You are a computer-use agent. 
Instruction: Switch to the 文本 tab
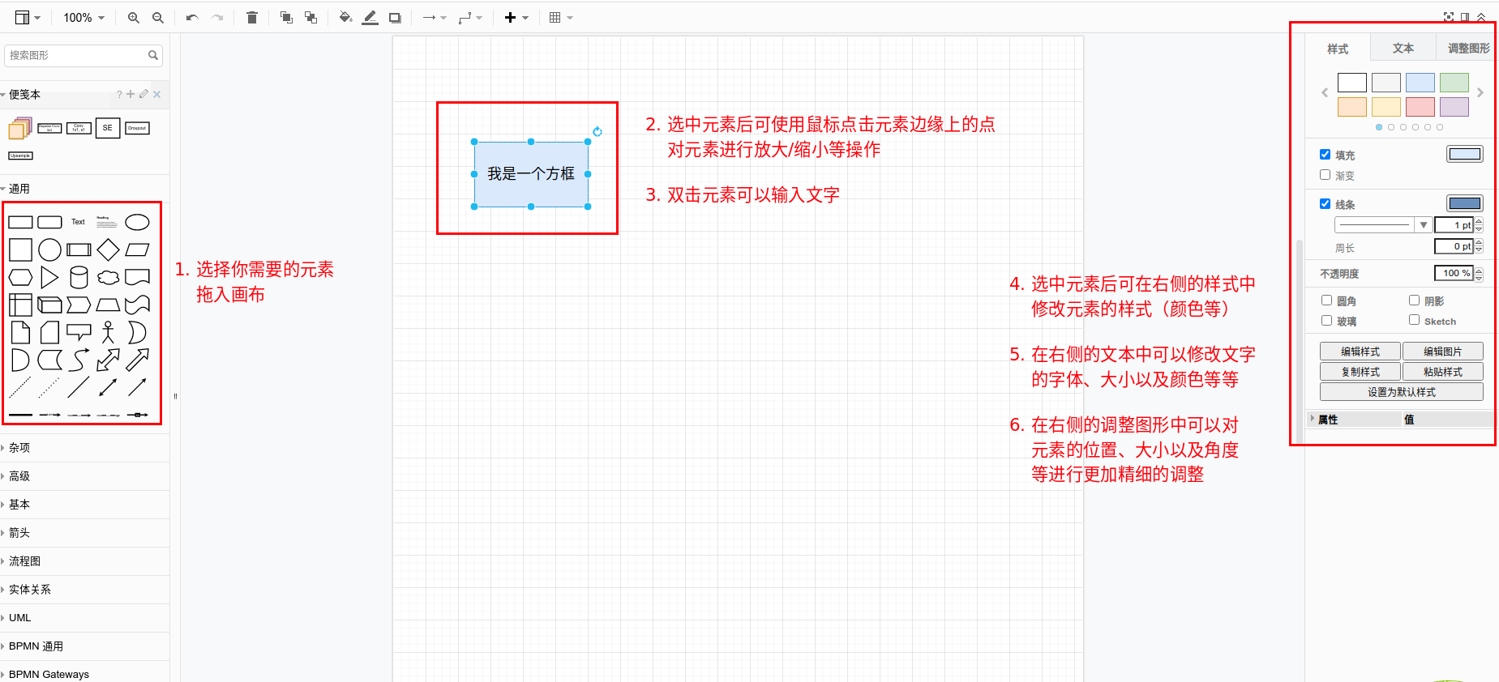(x=1403, y=49)
